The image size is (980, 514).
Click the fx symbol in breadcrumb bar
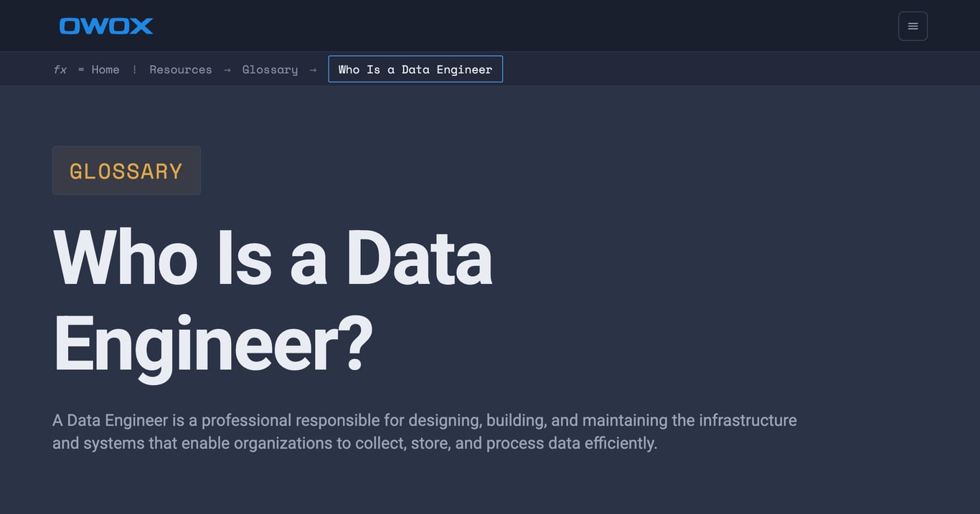[x=60, y=70]
